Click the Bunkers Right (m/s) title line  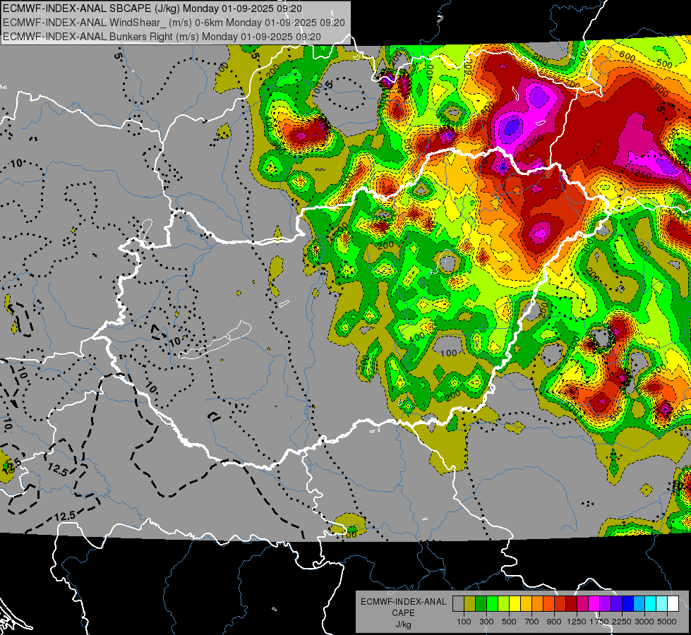[x=162, y=37]
